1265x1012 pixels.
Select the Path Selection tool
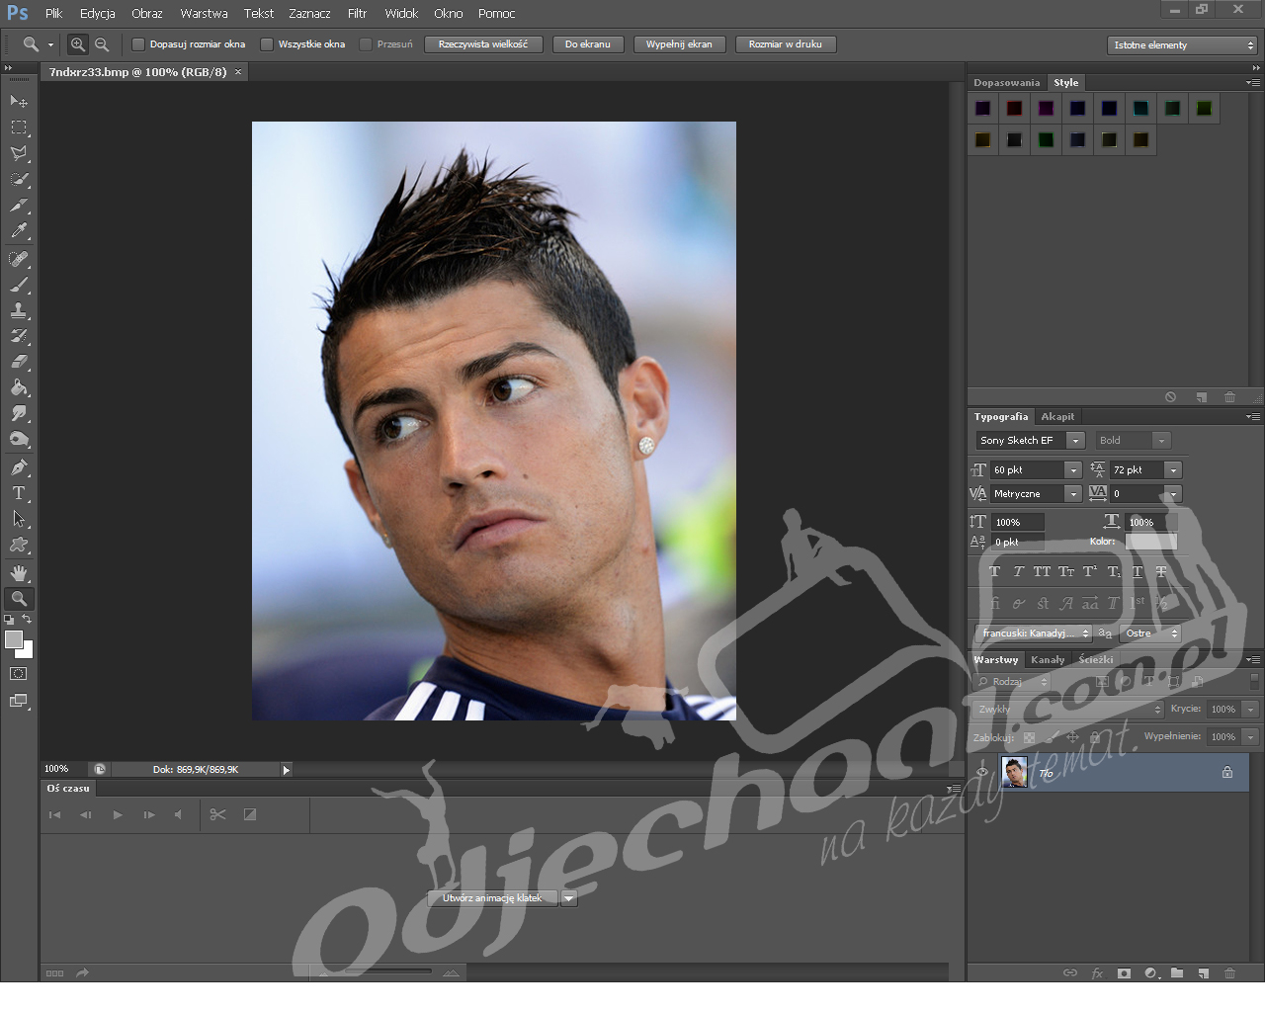pyautogui.click(x=19, y=519)
